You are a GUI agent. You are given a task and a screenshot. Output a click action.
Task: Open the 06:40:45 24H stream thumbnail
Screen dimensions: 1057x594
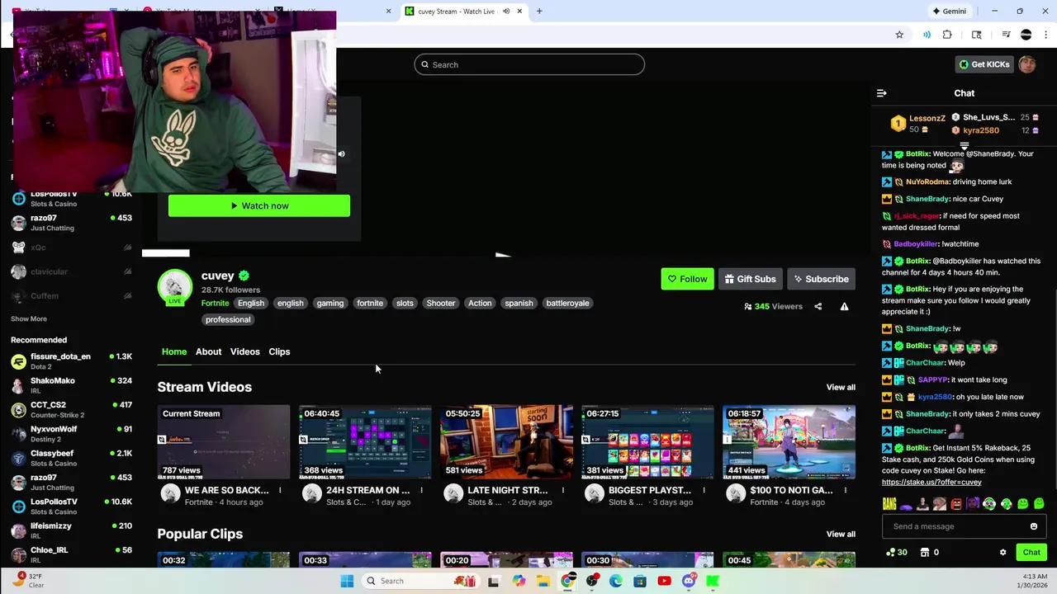[x=365, y=442]
